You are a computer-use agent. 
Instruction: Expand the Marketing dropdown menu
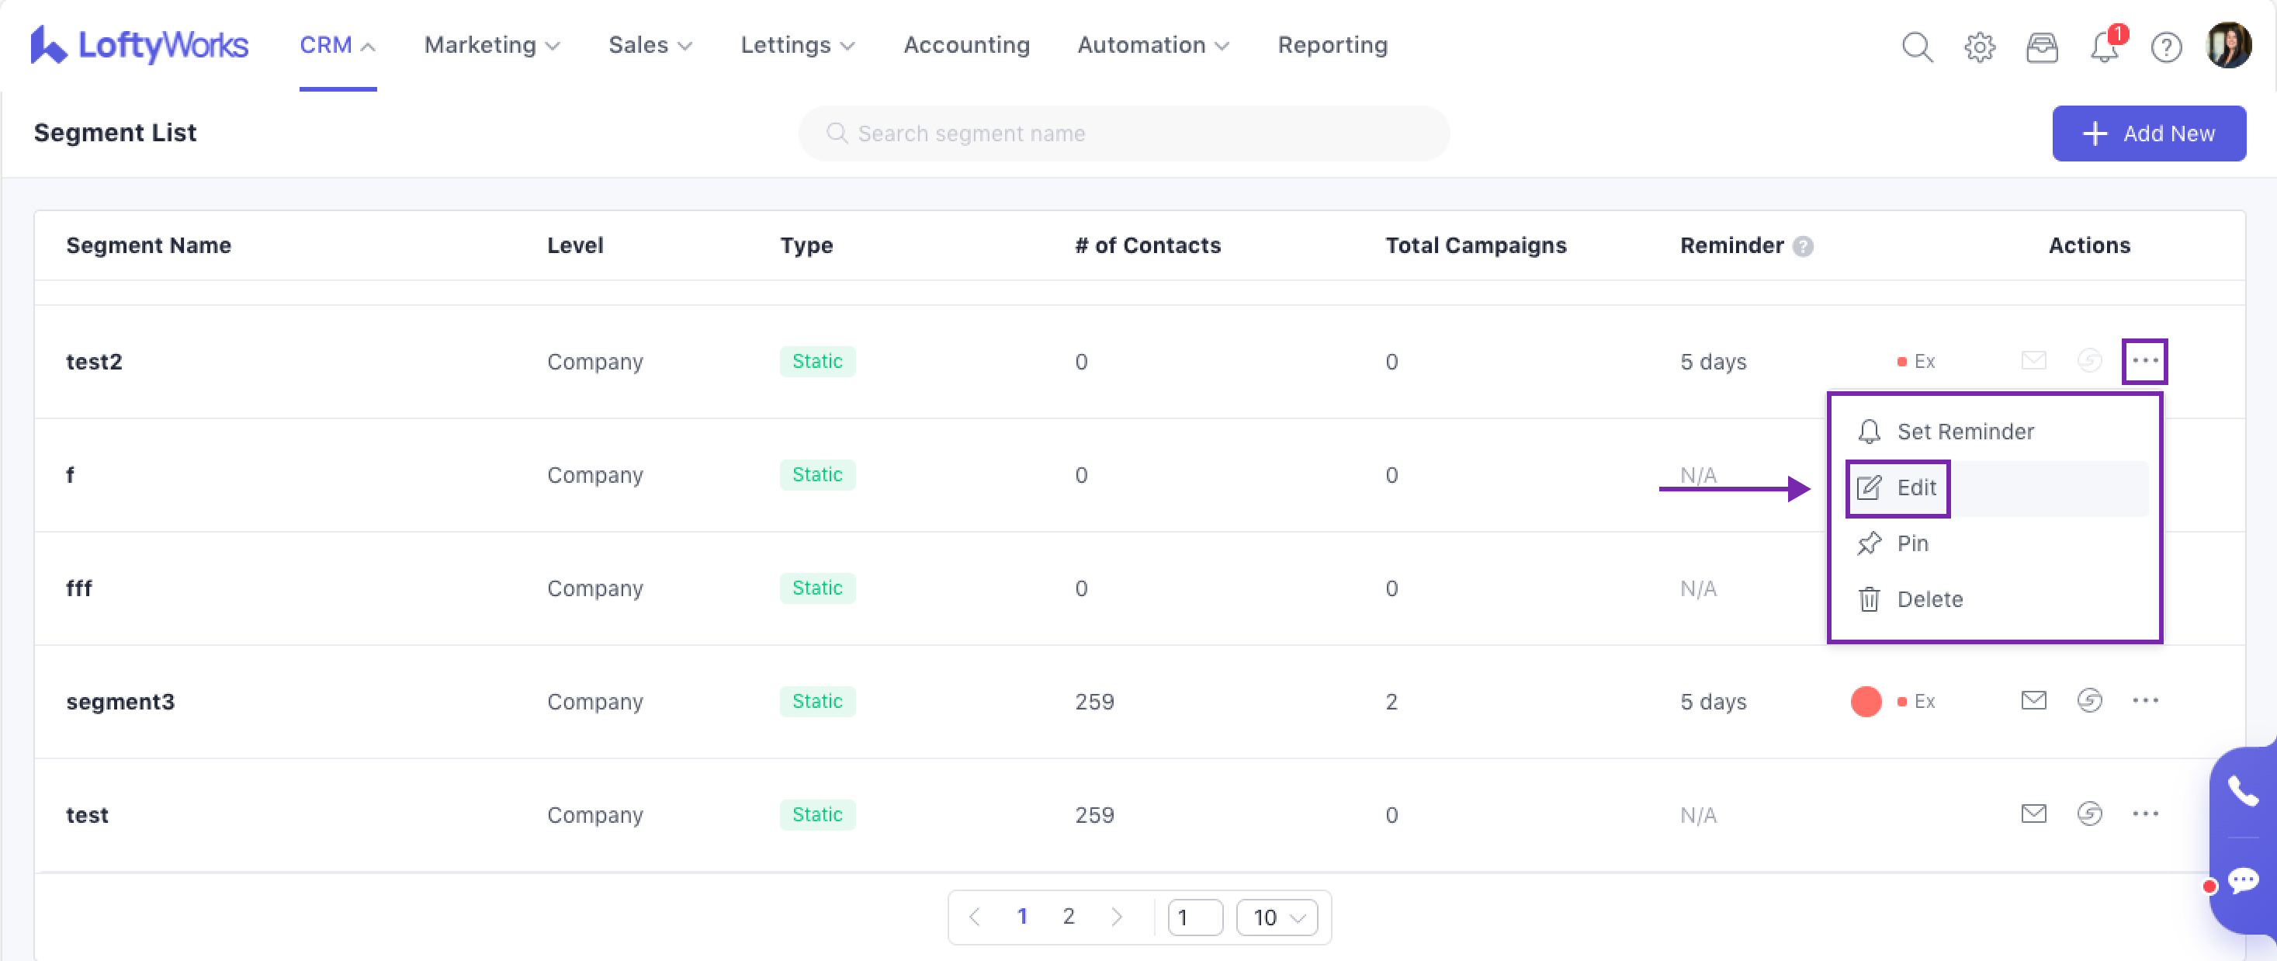pos(491,45)
